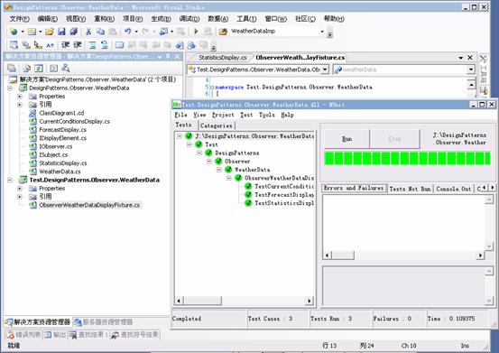499x353 pixels.
Task: Click the Copy icon in the toolbar
Action: [x=100, y=32]
